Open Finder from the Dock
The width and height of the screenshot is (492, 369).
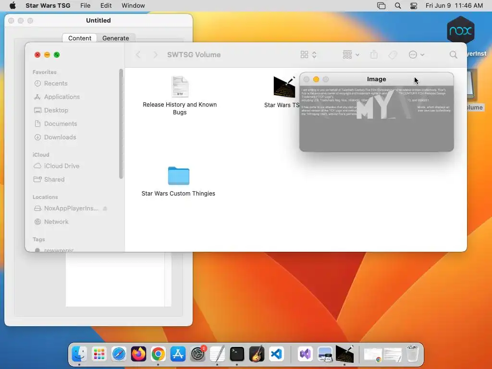tap(79, 354)
